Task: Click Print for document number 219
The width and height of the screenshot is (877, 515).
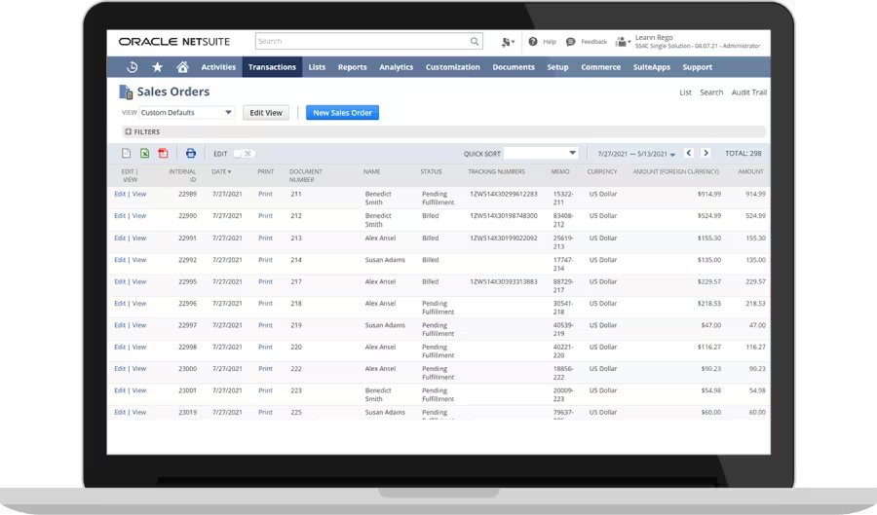Action: coord(265,325)
